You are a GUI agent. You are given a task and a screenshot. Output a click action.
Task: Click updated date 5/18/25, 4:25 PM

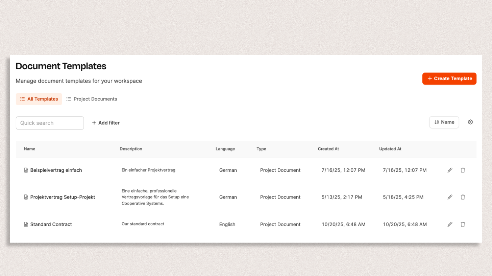click(403, 197)
